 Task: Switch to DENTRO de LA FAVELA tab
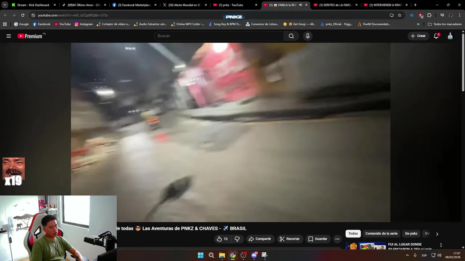tap(336, 5)
